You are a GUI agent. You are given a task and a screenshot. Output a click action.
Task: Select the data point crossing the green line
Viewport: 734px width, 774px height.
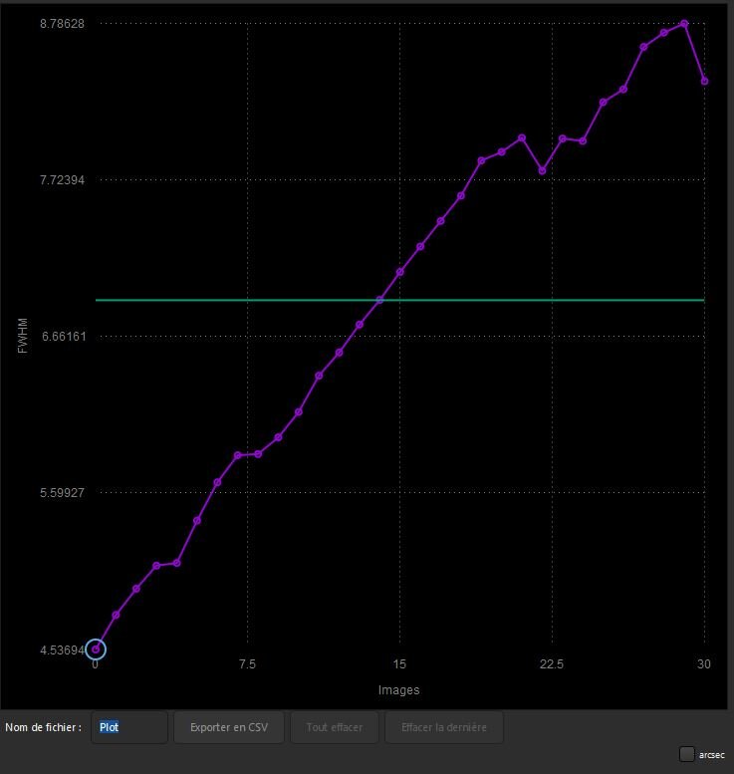379,300
